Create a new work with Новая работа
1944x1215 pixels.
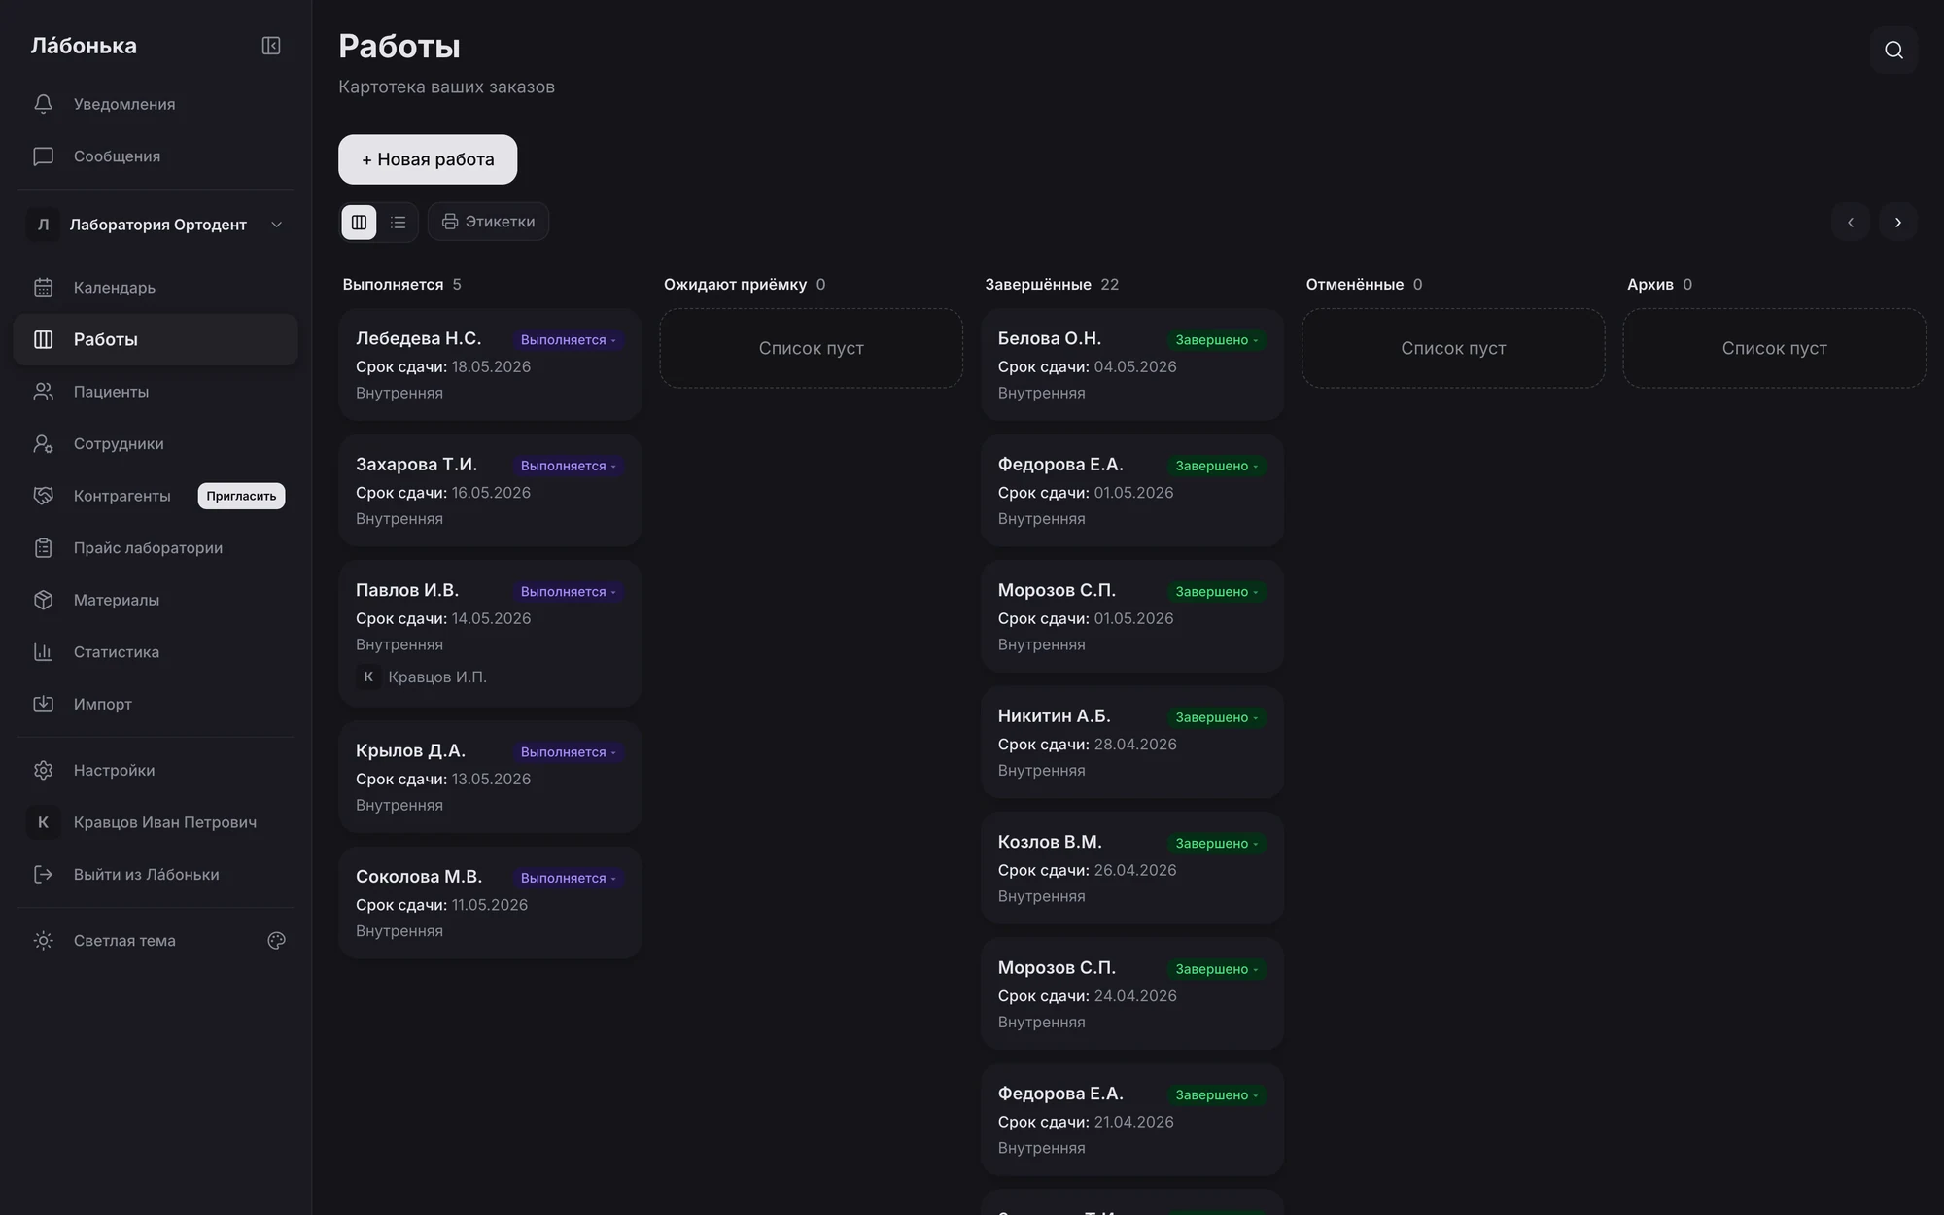[x=428, y=159]
